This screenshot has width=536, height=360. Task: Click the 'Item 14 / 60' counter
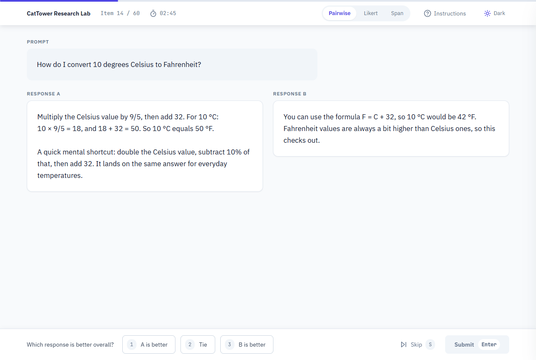[x=120, y=13]
